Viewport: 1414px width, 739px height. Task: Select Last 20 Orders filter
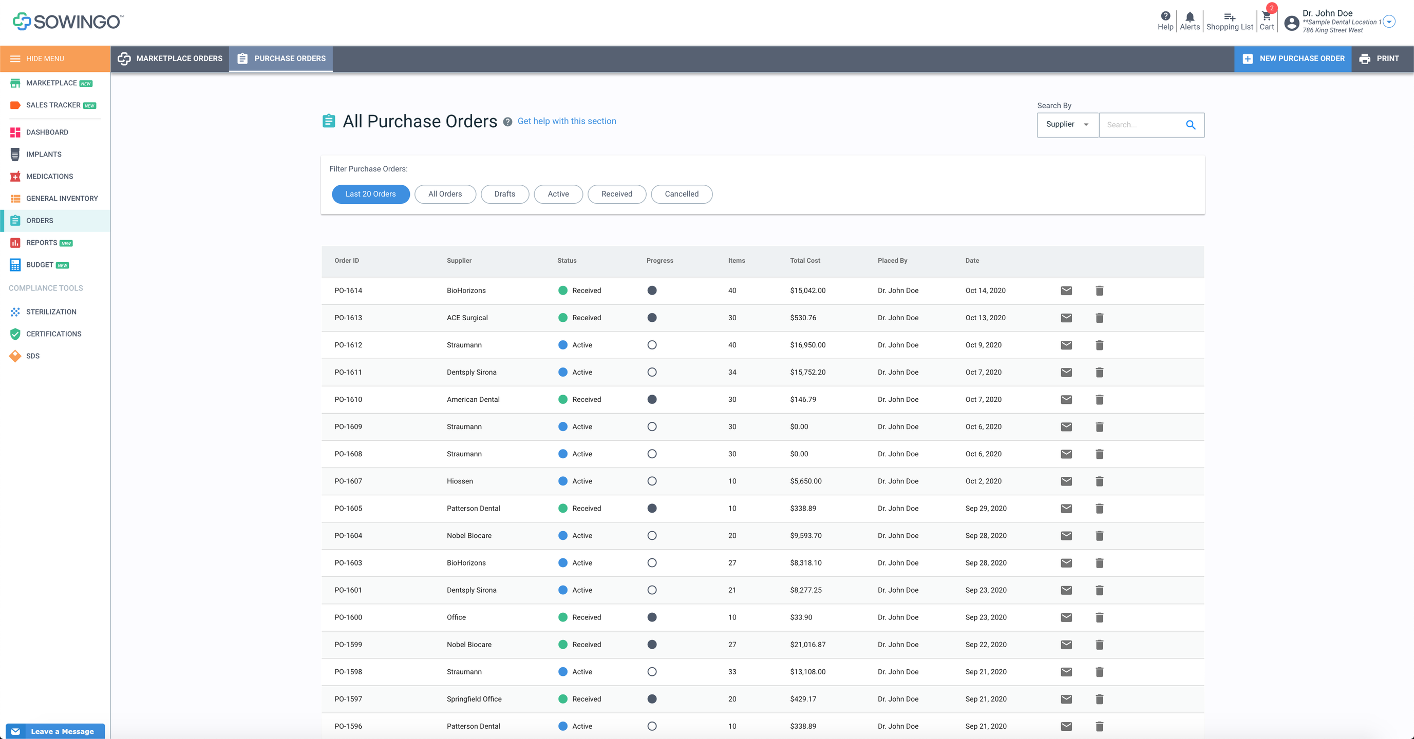(370, 194)
